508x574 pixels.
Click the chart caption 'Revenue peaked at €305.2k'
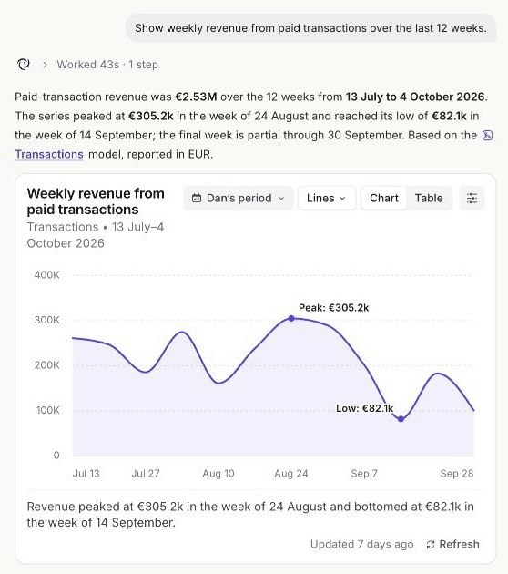pyautogui.click(x=250, y=515)
